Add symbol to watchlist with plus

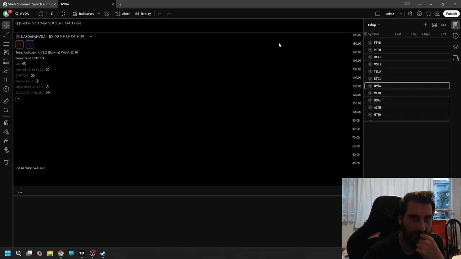[425, 25]
